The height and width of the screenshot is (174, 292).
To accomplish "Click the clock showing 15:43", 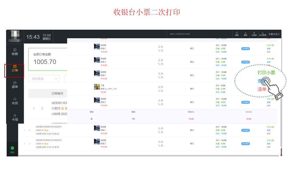I will [x=33, y=37].
